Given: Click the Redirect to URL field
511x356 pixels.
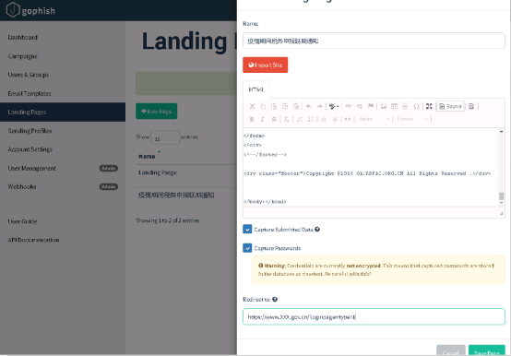Looking at the screenshot, I should point(374,316).
